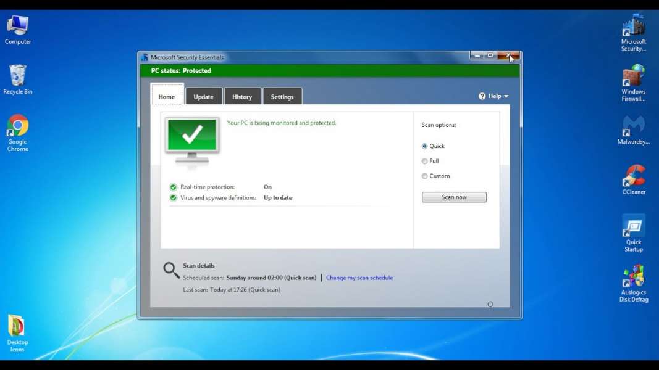Expand the Help dropdown arrow
Viewport: 659px width, 370px height.
[506, 96]
